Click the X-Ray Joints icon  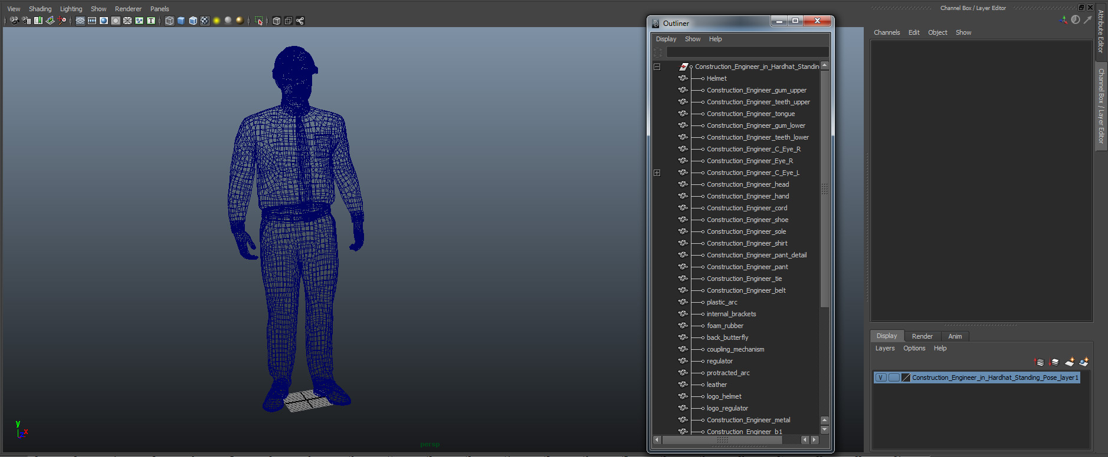coord(300,21)
